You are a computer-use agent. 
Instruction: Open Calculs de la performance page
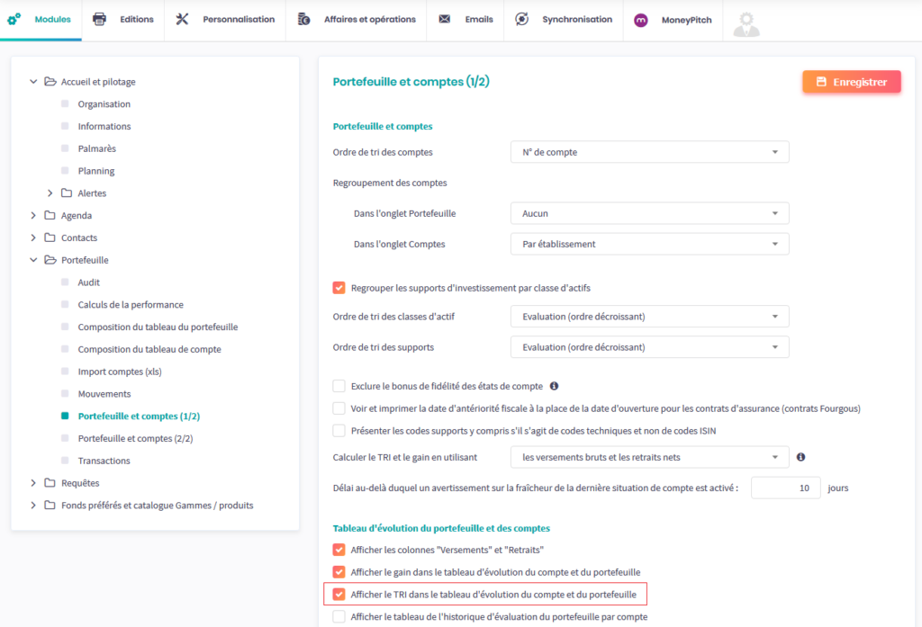(131, 305)
